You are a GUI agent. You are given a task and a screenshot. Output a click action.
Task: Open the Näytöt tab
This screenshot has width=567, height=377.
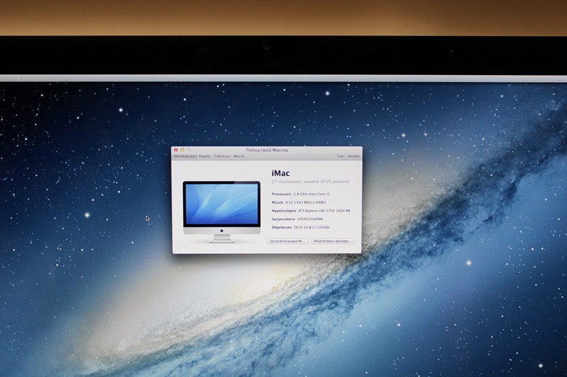[205, 156]
